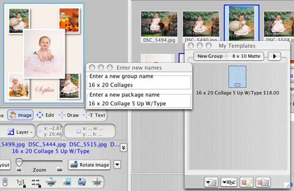Click the delete package icon with red X
This screenshot has height=191, width=294.
(246, 182)
